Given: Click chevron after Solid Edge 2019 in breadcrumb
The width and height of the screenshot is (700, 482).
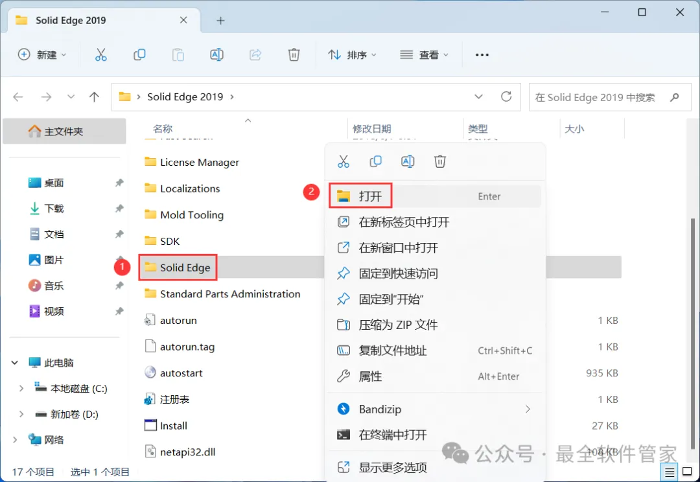Looking at the screenshot, I should click(x=231, y=97).
